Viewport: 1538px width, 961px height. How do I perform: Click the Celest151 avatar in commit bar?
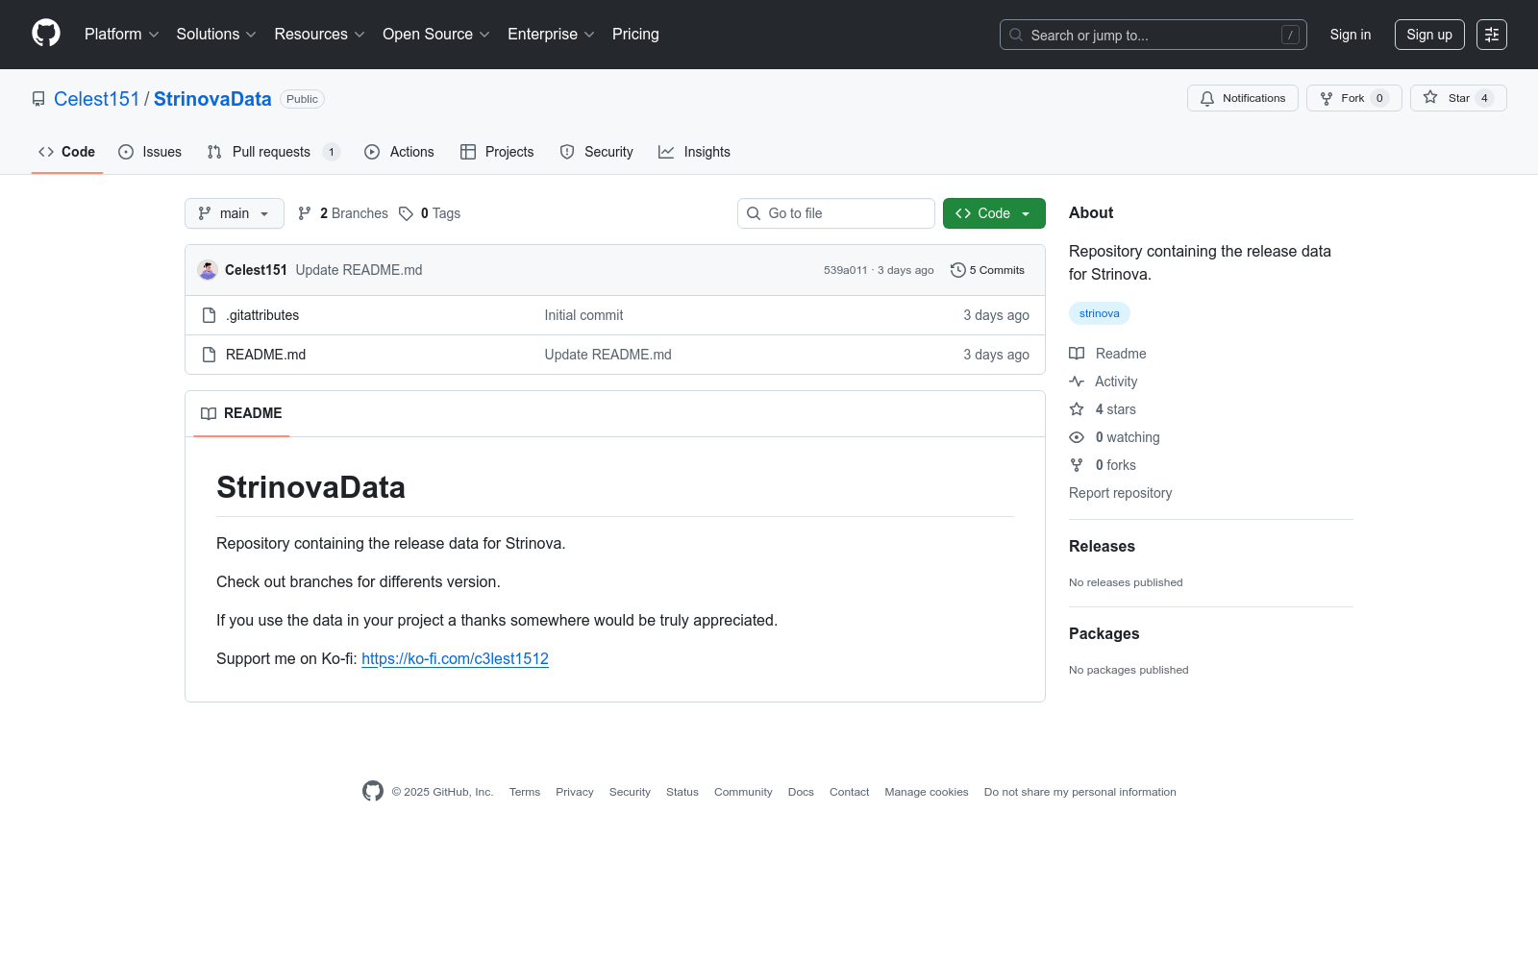point(208,270)
